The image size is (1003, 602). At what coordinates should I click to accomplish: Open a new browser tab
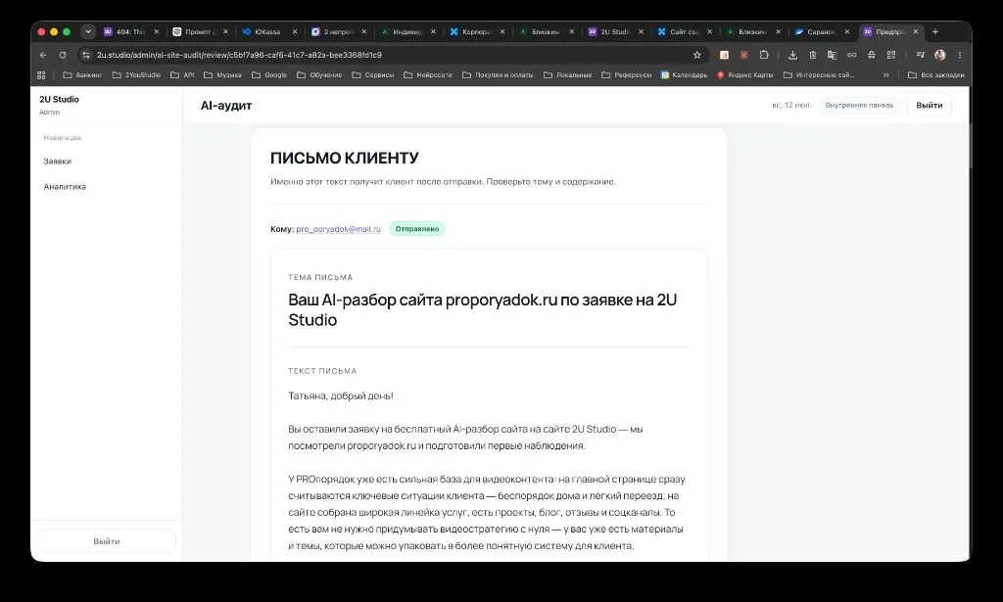tap(935, 31)
